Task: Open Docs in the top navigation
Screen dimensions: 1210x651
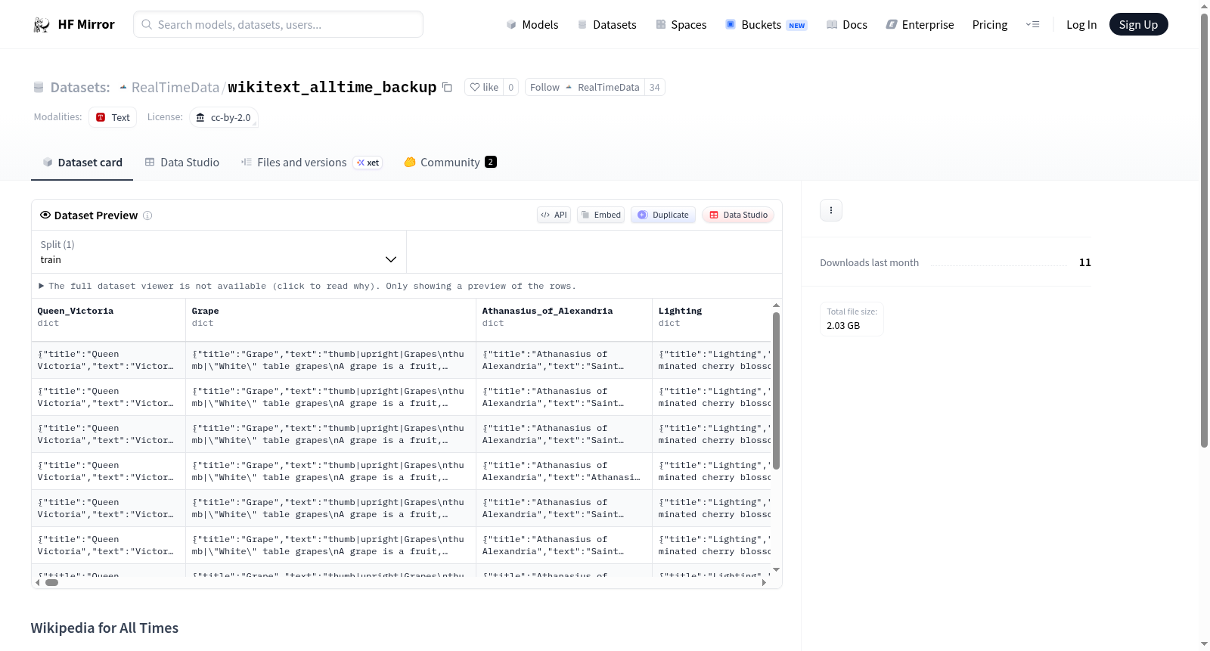Action: point(847,24)
